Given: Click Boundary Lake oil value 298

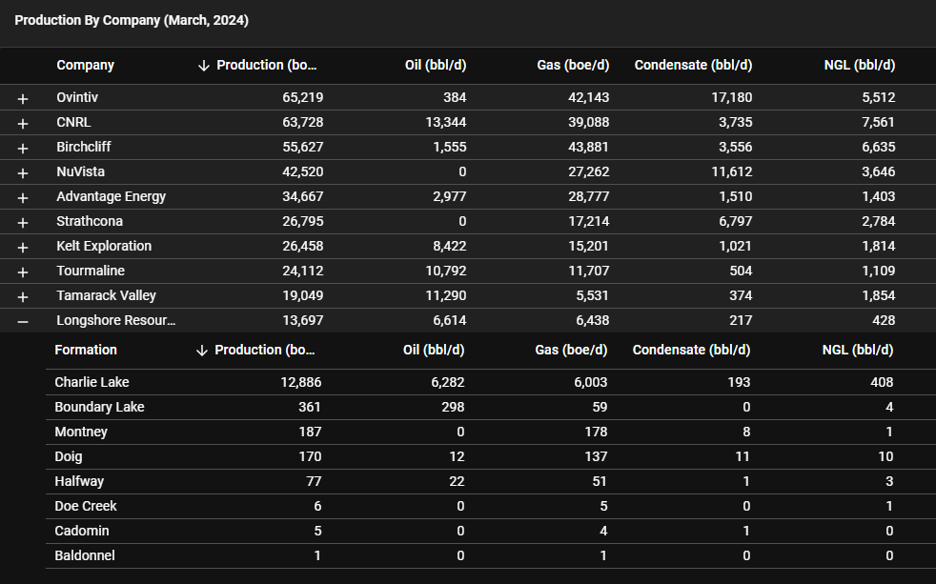Looking at the screenshot, I should click(x=453, y=408).
